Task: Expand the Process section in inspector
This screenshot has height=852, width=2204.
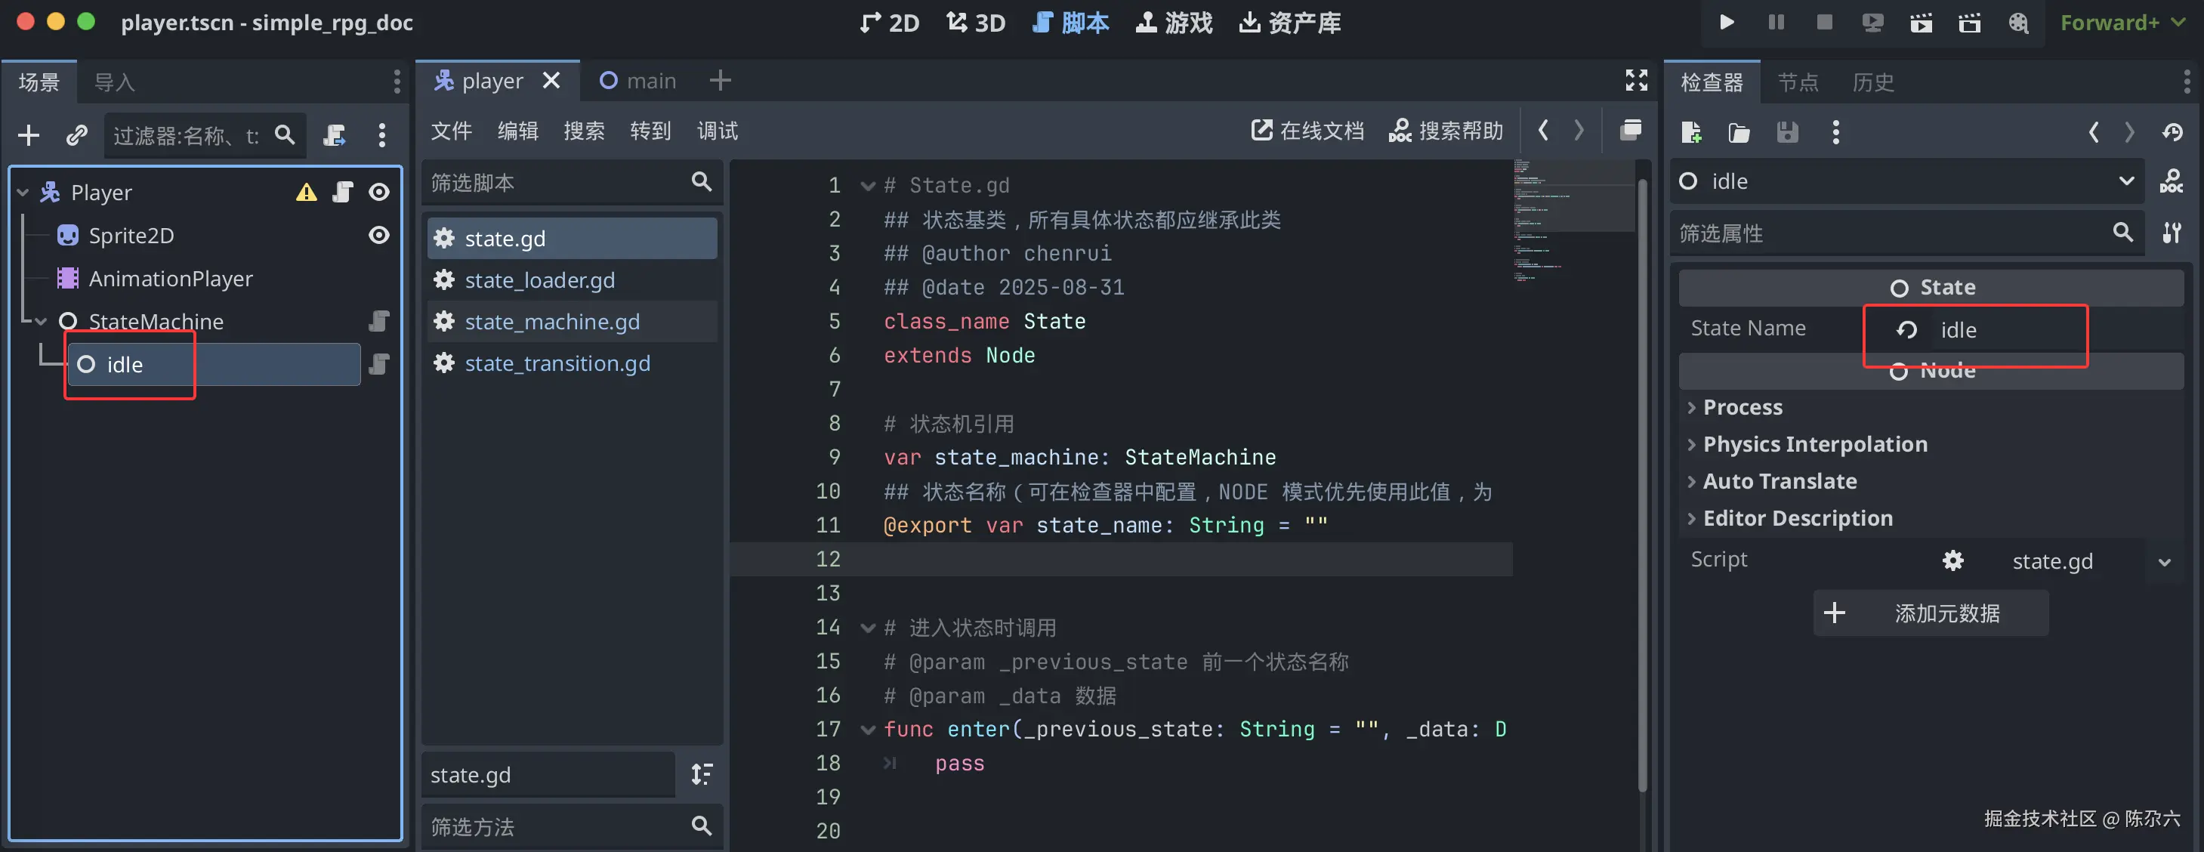Action: [x=1742, y=407]
